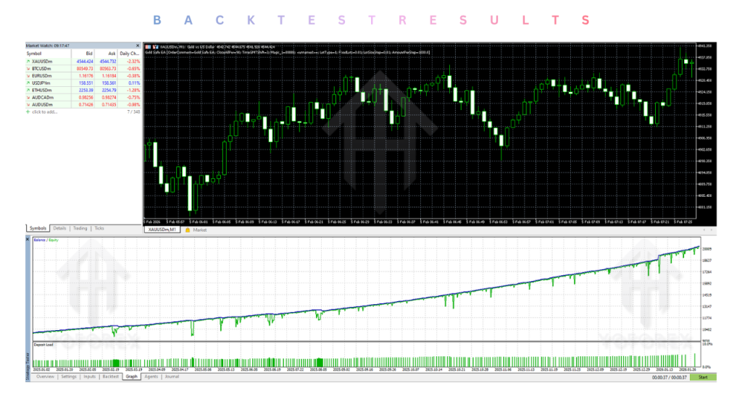
Task: Click BTCUSDm red down-arrow icon
Action: 28,69
